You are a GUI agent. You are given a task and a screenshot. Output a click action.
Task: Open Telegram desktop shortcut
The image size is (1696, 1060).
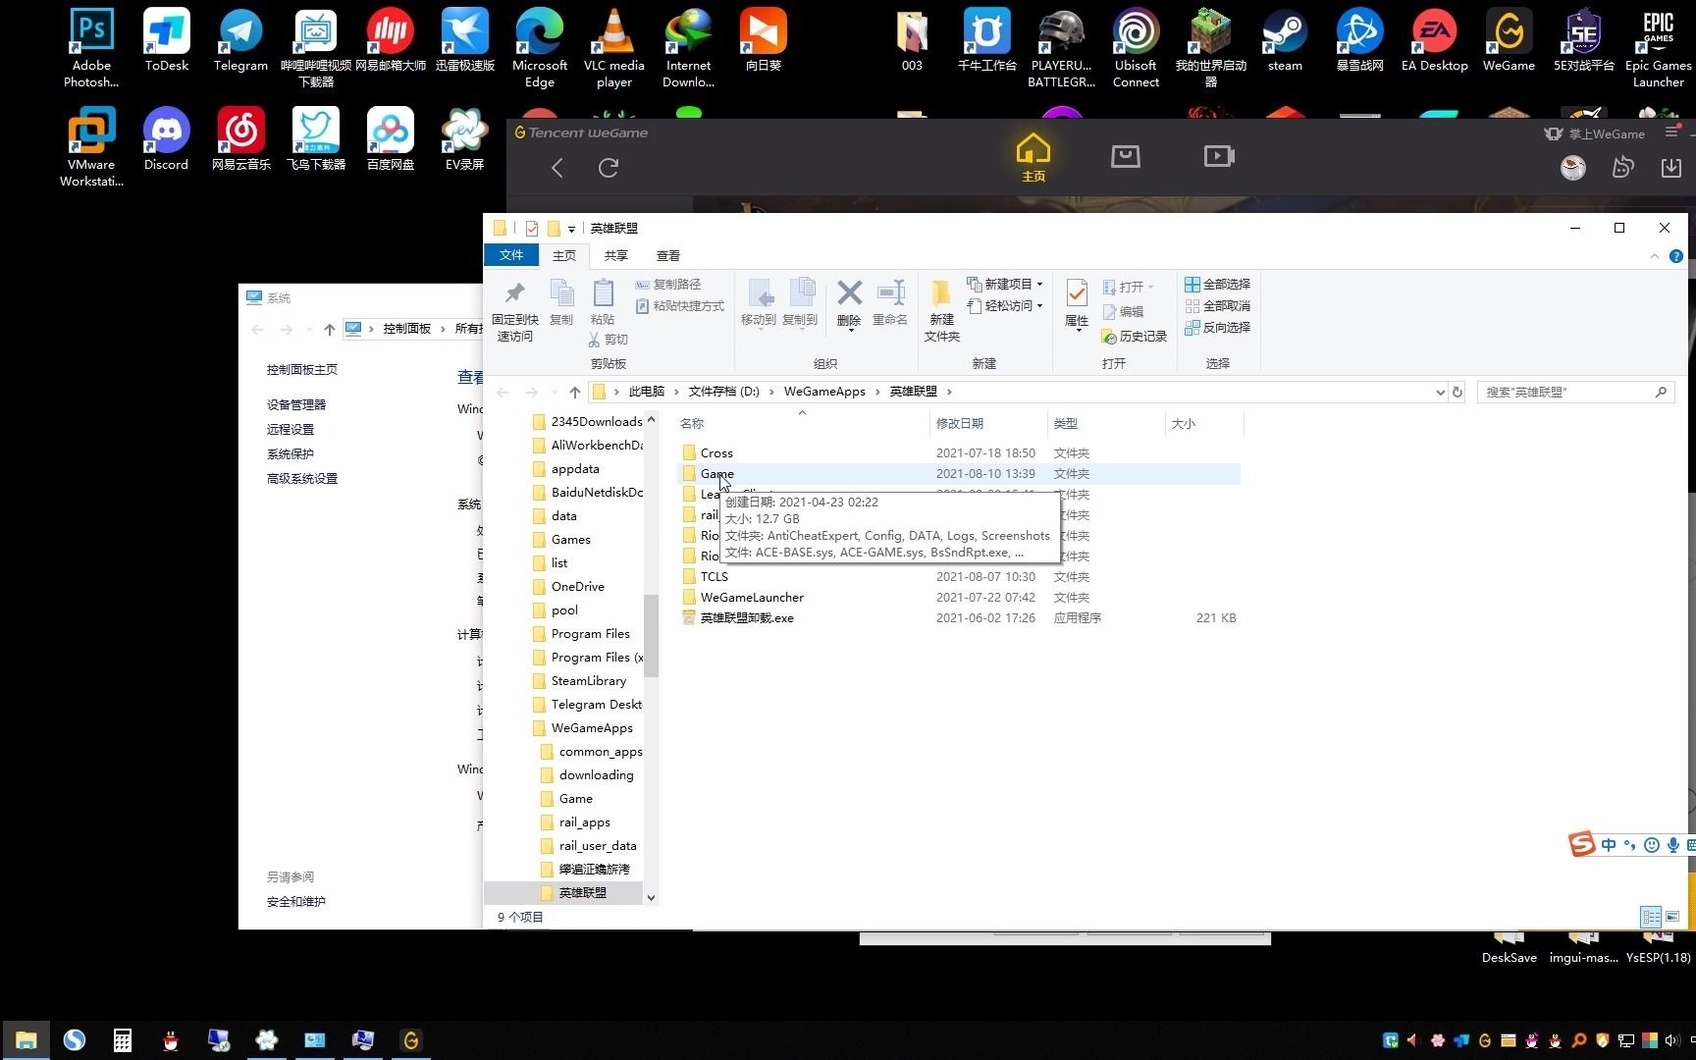tap(240, 41)
